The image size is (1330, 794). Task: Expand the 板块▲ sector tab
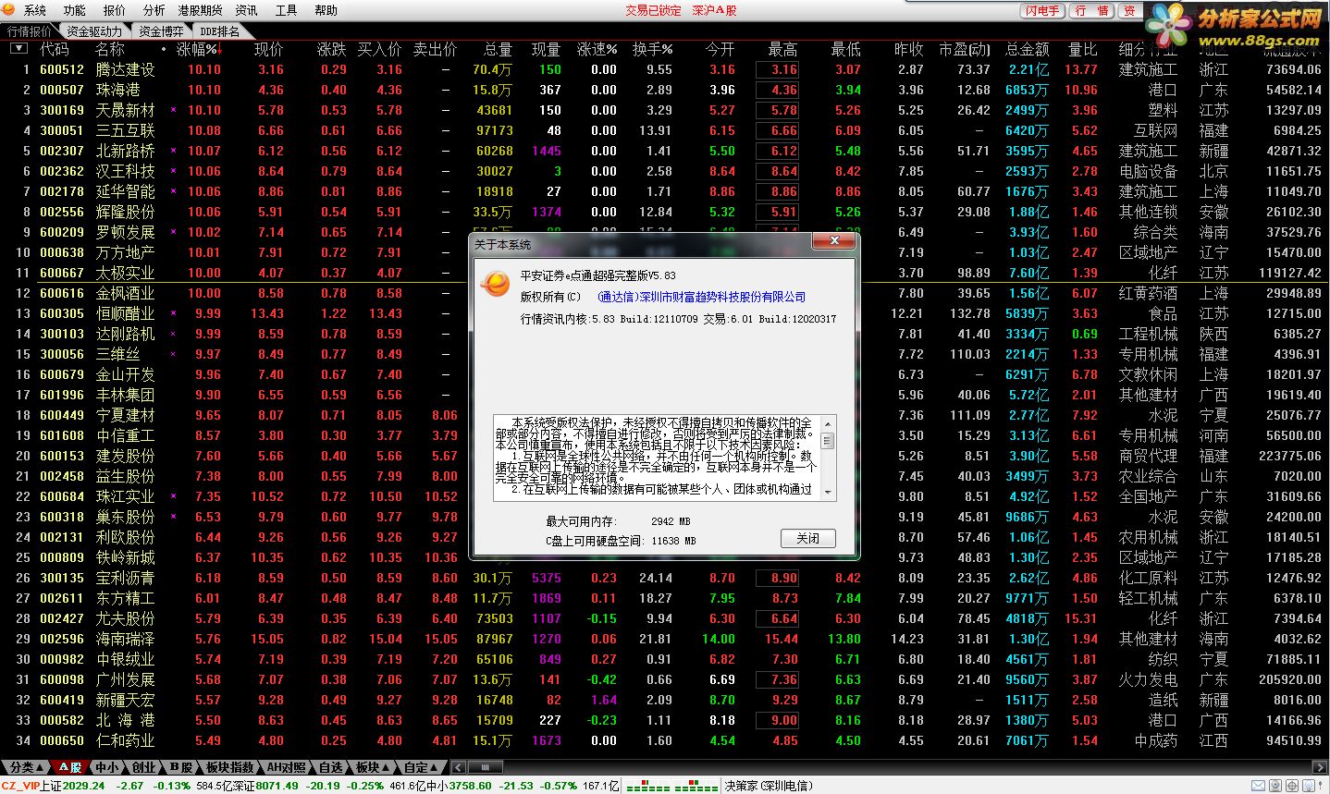click(x=373, y=767)
